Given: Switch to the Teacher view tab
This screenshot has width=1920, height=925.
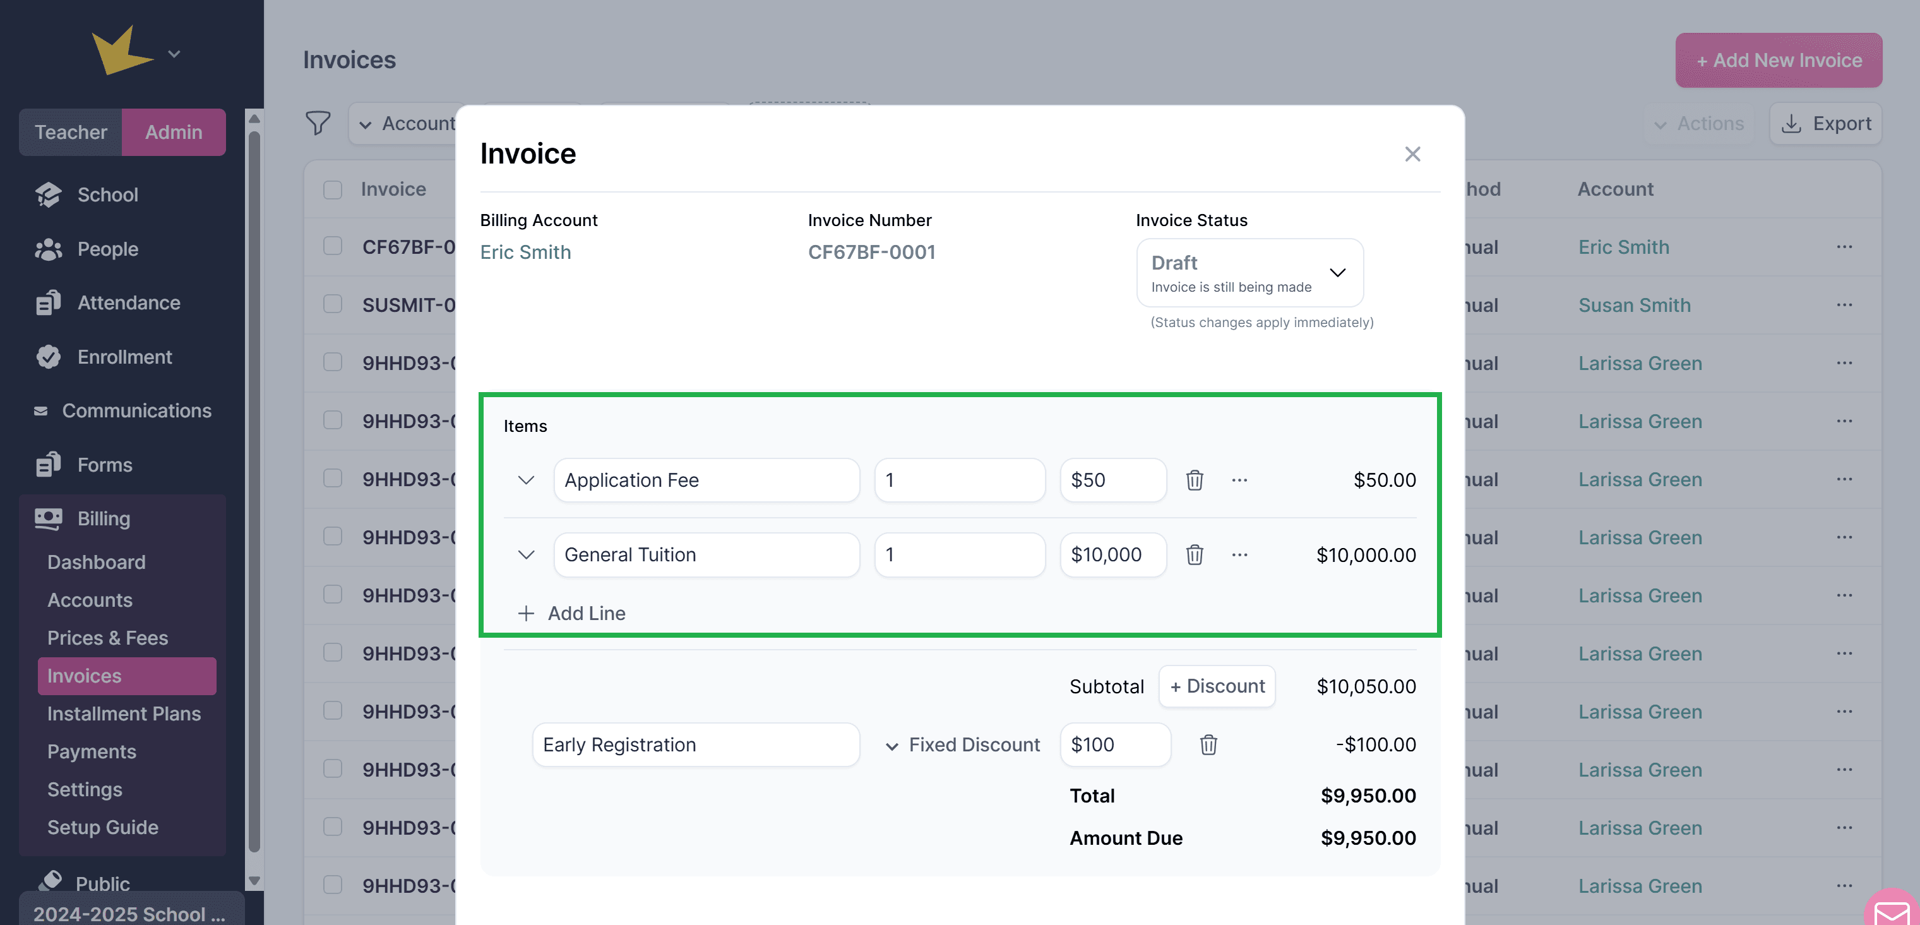Looking at the screenshot, I should pos(71,132).
